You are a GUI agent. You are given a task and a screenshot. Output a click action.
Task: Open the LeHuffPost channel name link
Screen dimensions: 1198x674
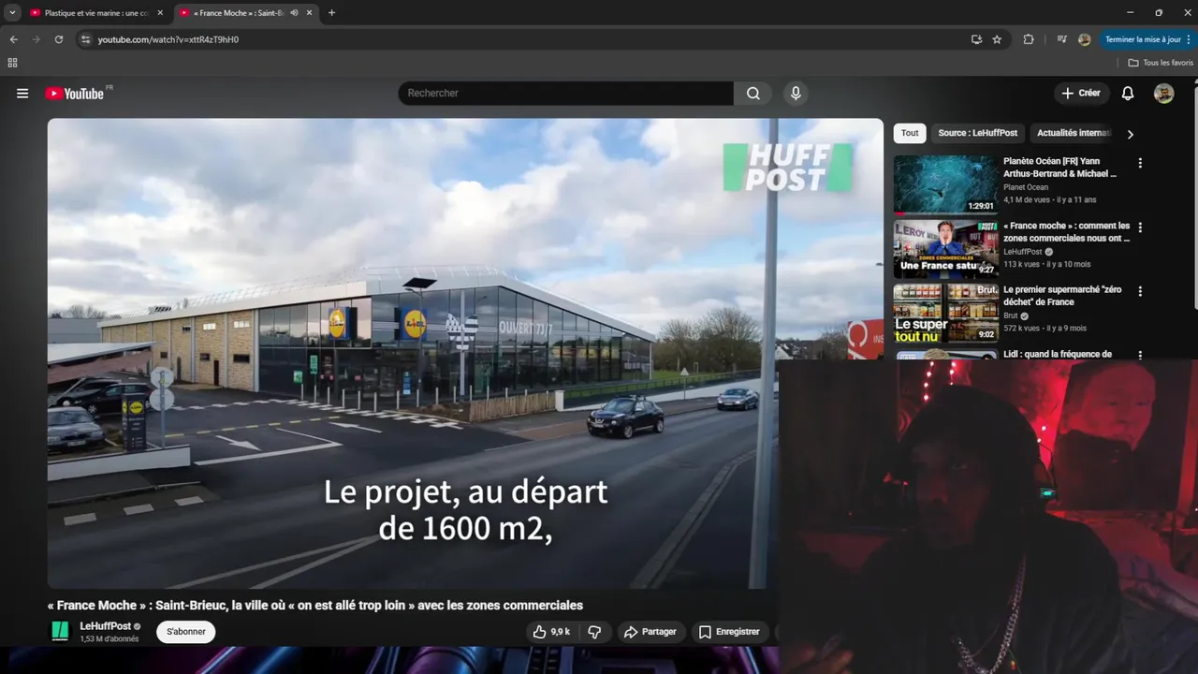click(x=105, y=626)
